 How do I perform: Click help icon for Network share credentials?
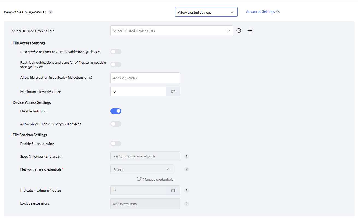[x=187, y=169]
